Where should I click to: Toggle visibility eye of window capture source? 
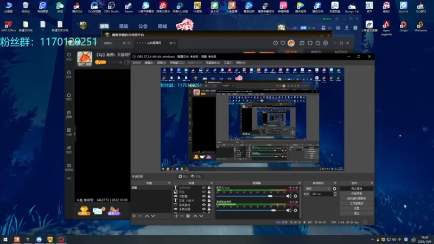pos(204,205)
